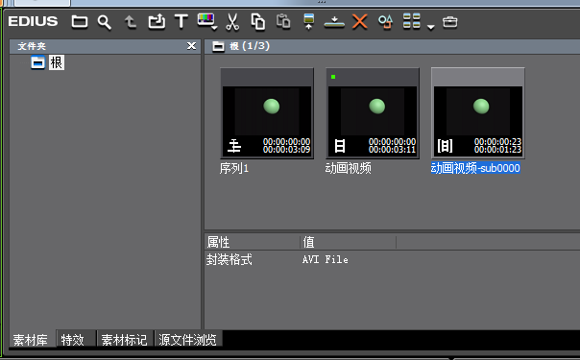Click the new color bar clip icon

(205, 19)
